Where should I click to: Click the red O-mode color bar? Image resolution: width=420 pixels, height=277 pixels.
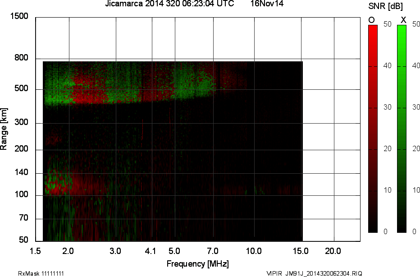pyautogui.click(x=373, y=129)
